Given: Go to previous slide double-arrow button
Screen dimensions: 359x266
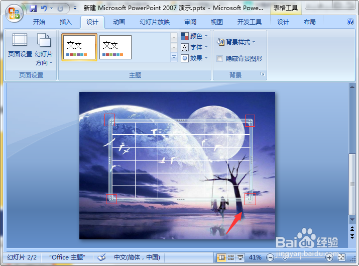Looking at the screenshot, I should pos(352,229).
